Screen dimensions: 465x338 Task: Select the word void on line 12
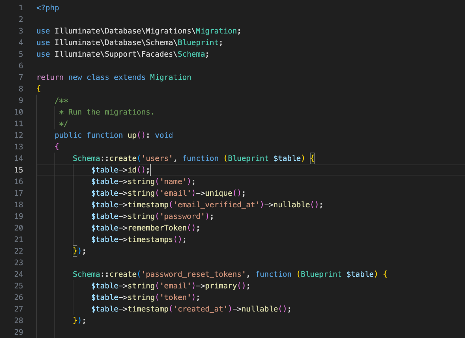[164, 135]
